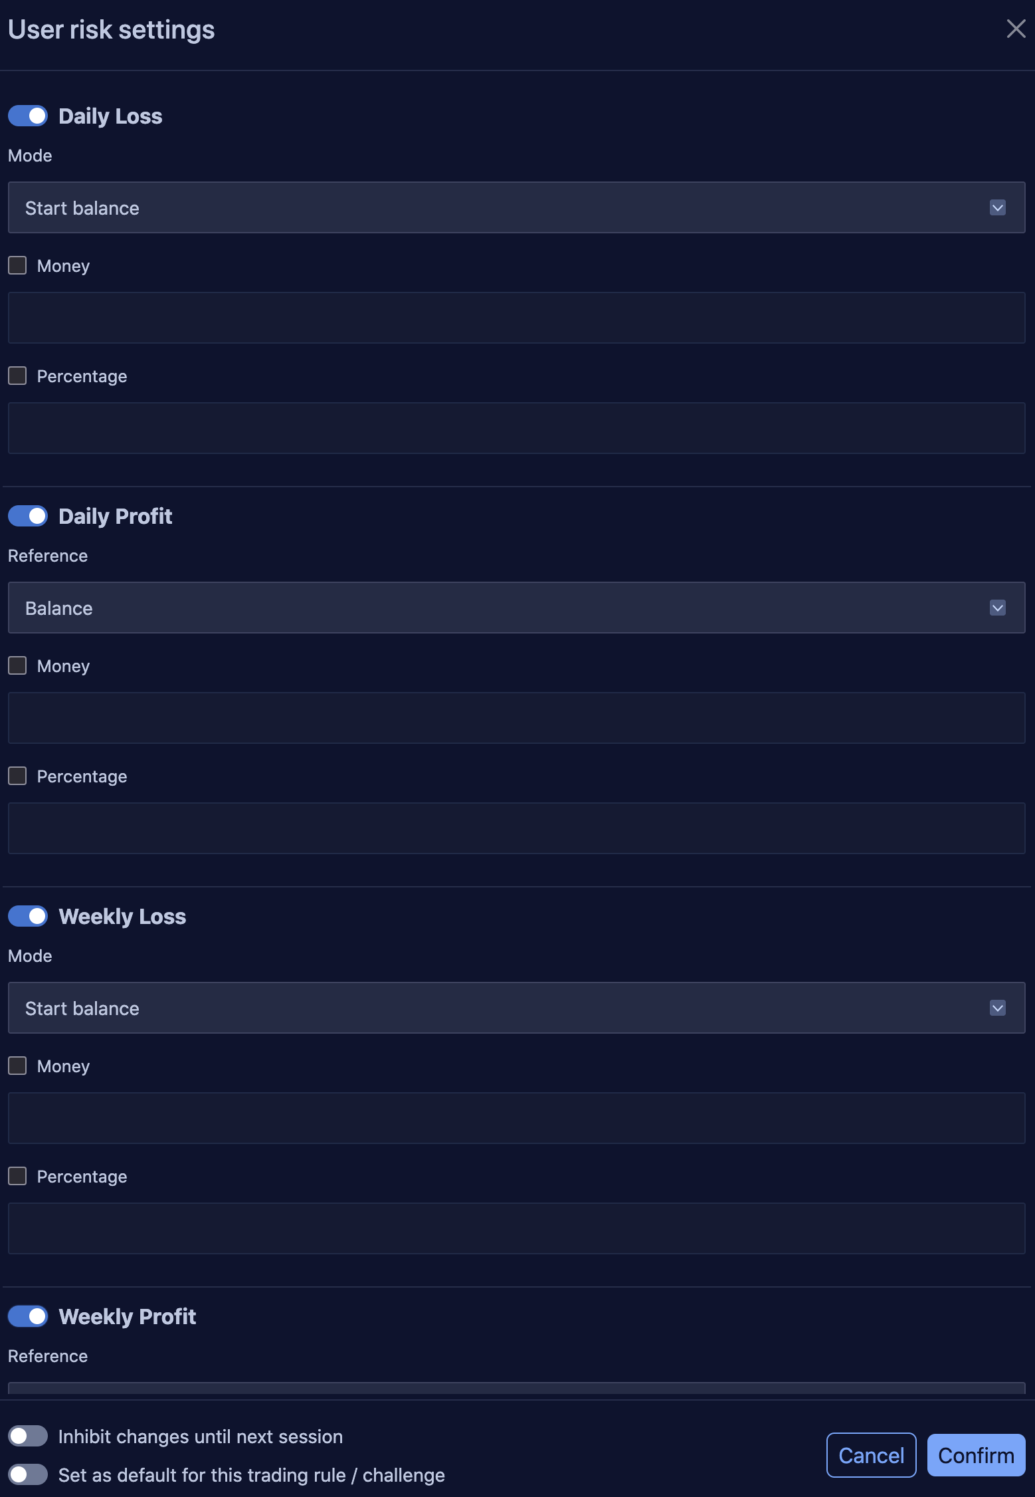
Task: Turn off the Weekly Loss toggle
Action: pos(27,916)
